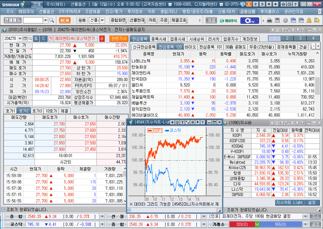The height and width of the screenshot is (229, 323).
Task: Click the 설정 button in 지수바 window
Action: (x=312, y=203)
